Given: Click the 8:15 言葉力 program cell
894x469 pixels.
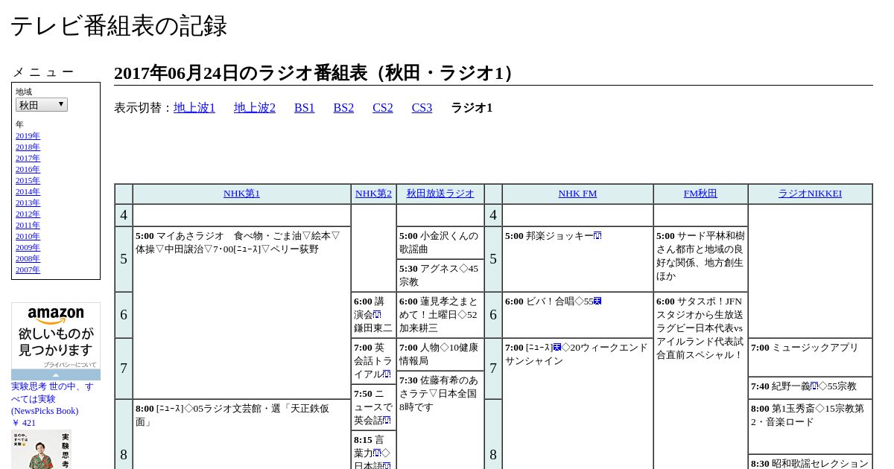Looking at the screenshot, I should [373, 450].
